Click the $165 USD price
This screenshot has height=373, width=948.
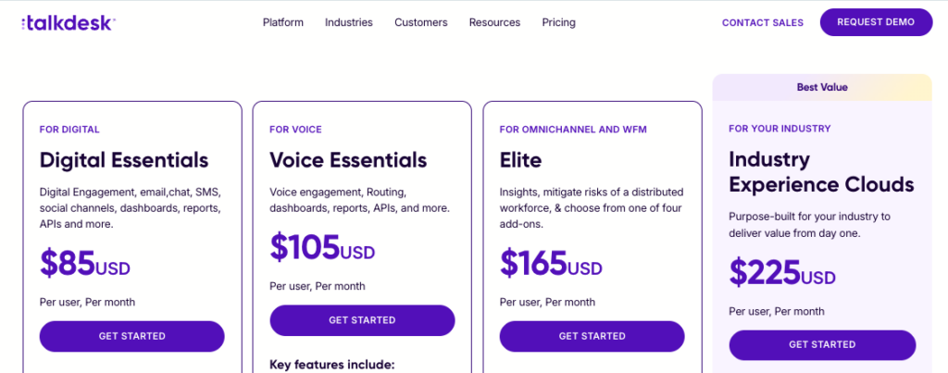(x=551, y=263)
